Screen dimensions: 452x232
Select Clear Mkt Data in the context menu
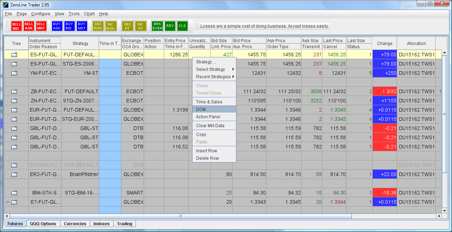(214, 126)
